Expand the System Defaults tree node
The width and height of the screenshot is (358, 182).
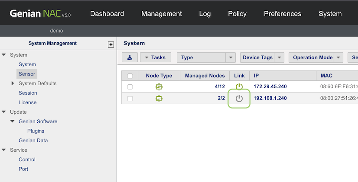(13, 83)
